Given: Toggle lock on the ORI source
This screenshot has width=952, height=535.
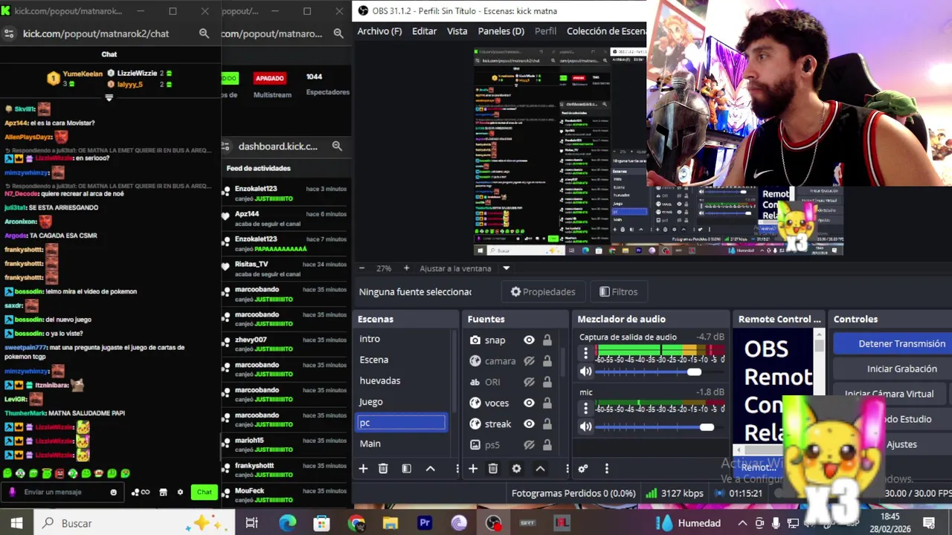Looking at the screenshot, I should coord(547,382).
